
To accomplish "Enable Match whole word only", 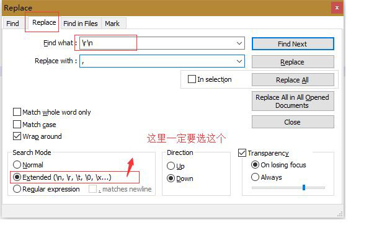I will pos(17,112).
